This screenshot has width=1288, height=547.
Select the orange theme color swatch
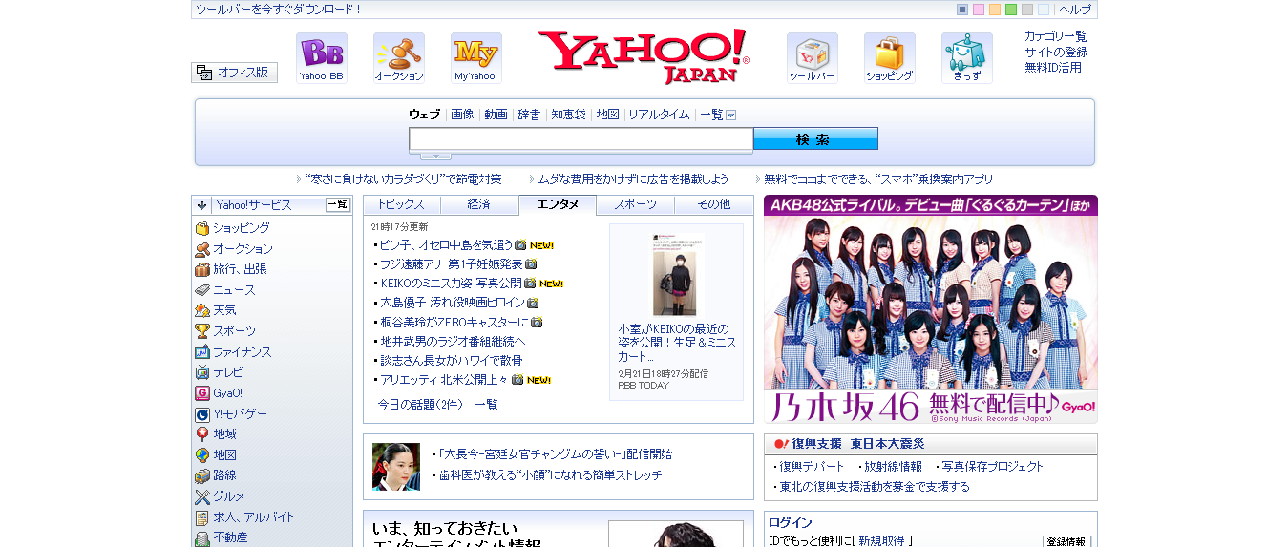tap(995, 10)
